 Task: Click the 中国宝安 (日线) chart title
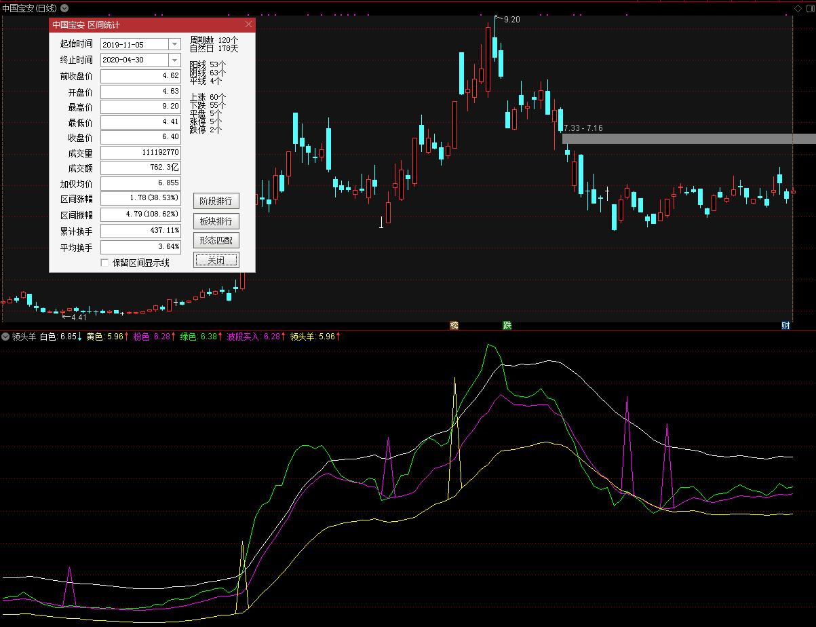[x=30, y=8]
